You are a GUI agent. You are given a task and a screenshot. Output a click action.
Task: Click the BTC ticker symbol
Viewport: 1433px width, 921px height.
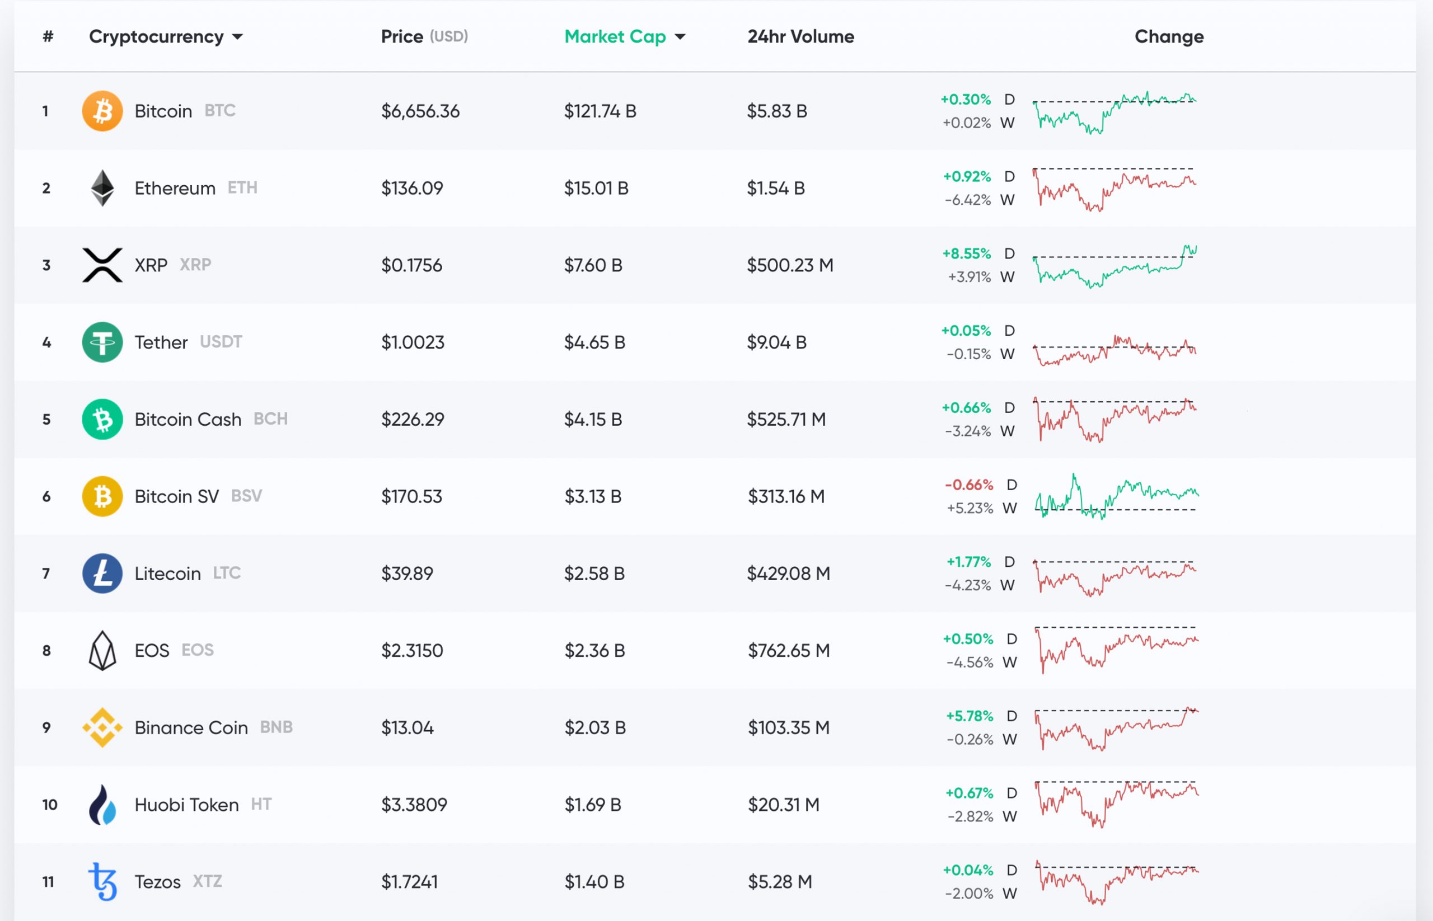[x=219, y=111]
